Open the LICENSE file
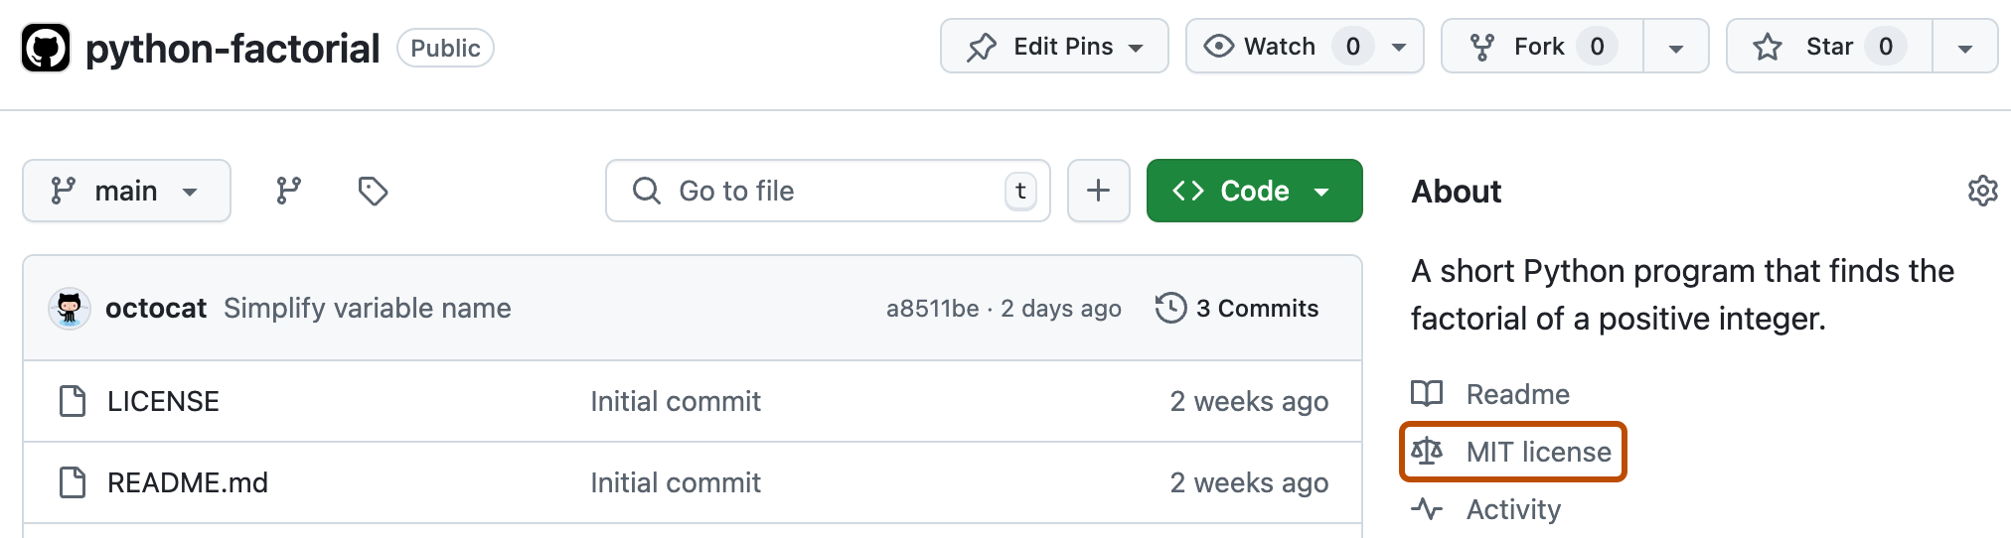This screenshot has height=538, width=2011. [x=163, y=401]
